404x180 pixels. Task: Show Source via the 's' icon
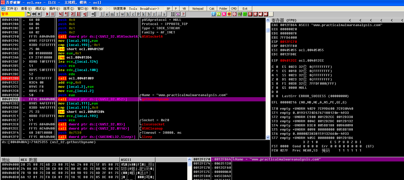[164, 14]
